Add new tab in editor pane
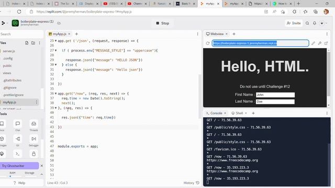 tap(76, 34)
